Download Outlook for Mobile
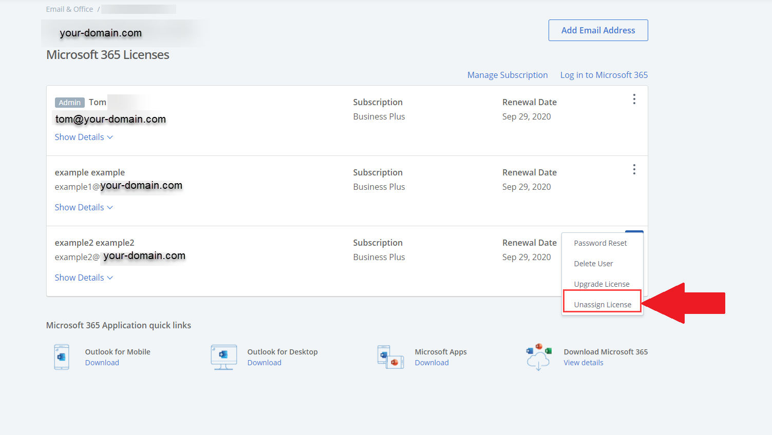772x435 pixels. coord(102,363)
